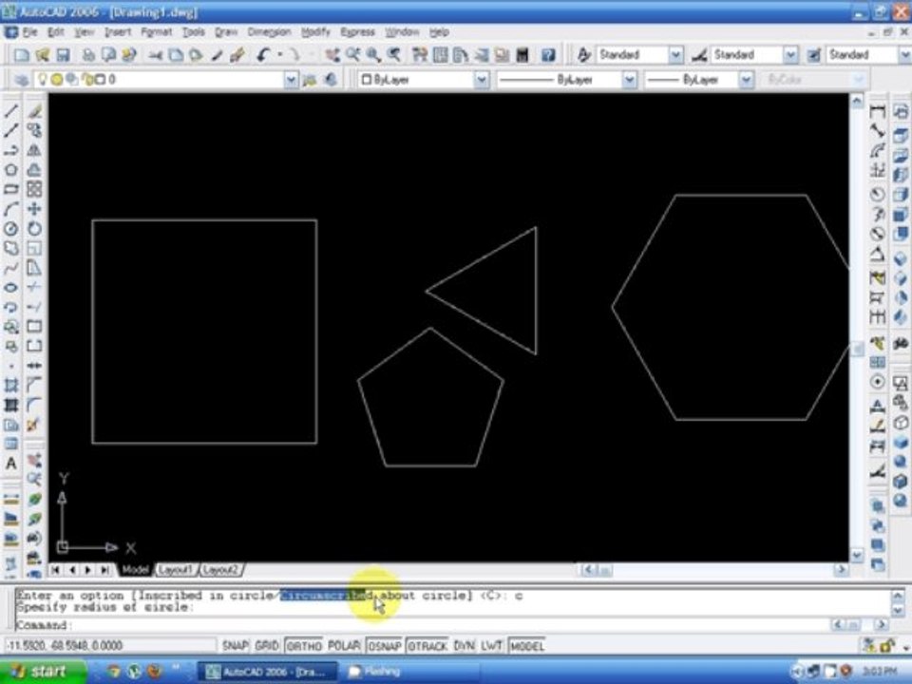Screen dimensions: 912x684
Task: Open the Express menu
Action: pyautogui.click(x=358, y=32)
